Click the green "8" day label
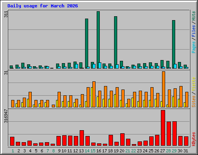 point(53,151)
